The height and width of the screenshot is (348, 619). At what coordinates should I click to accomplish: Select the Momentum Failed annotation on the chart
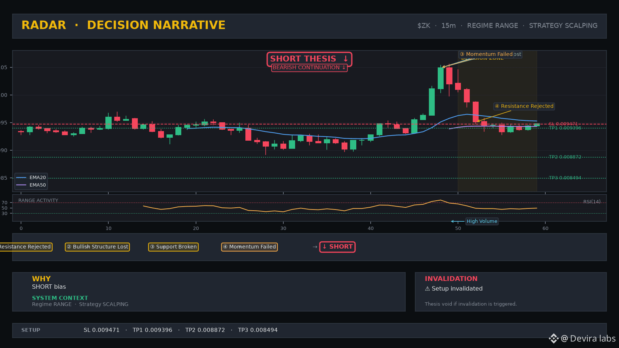pos(486,54)
